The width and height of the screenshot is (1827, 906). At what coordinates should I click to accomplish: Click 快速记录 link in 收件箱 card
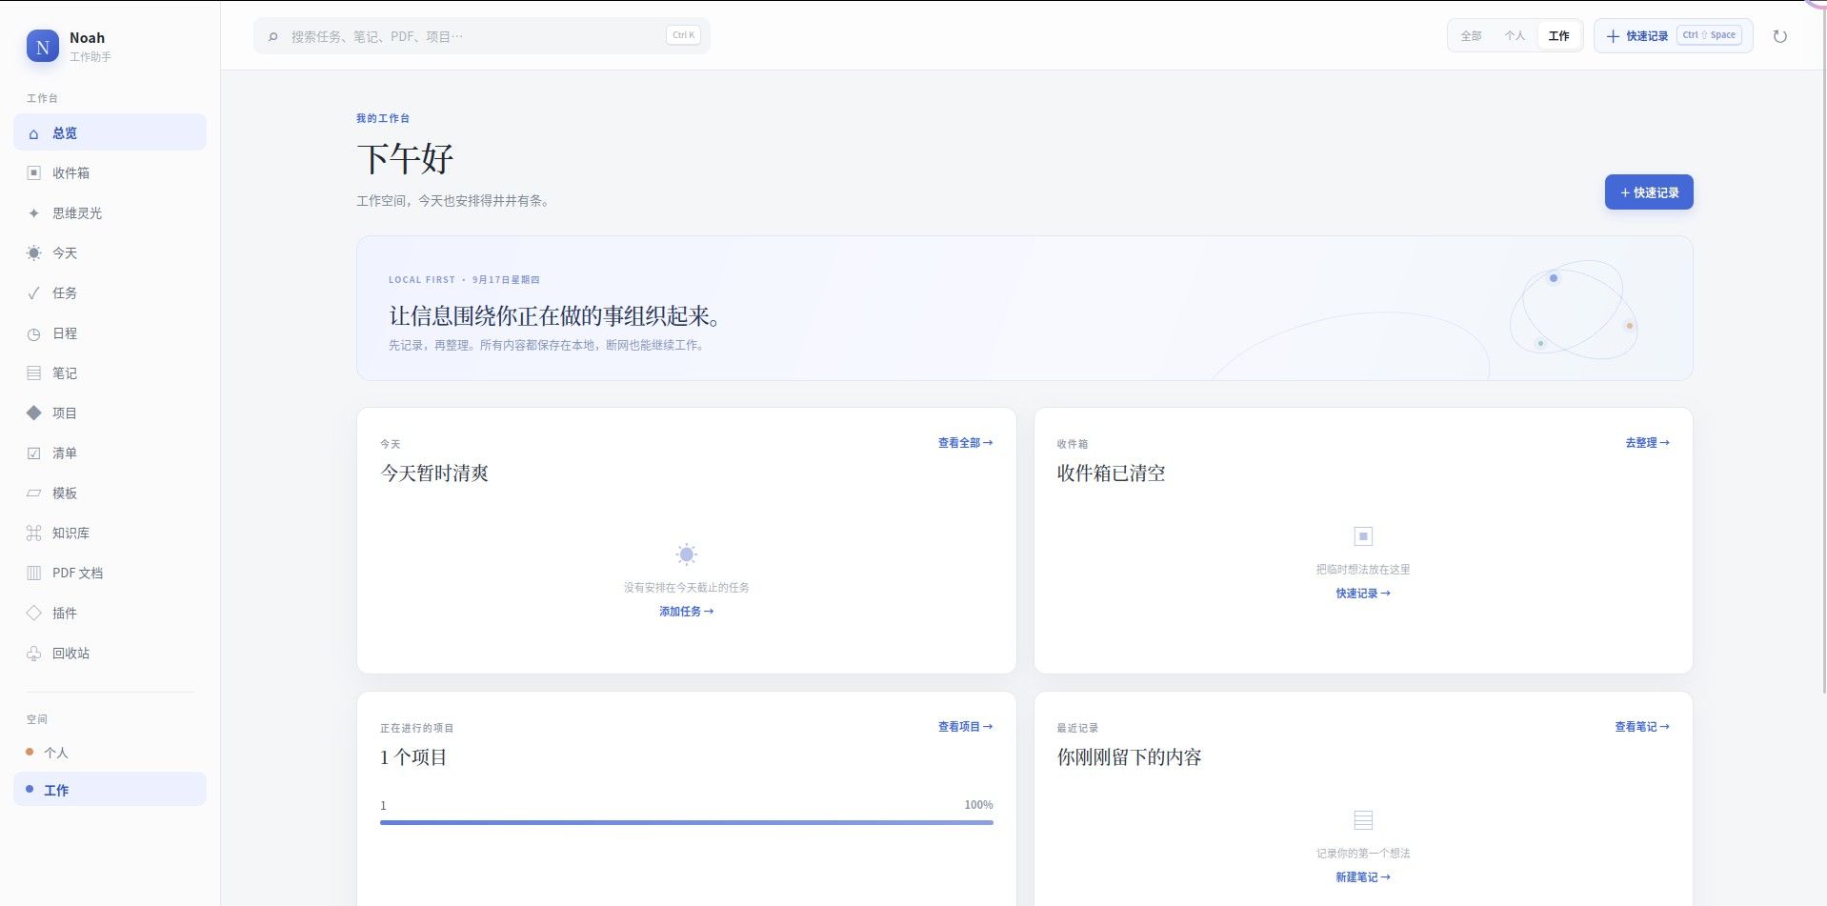pyautogui.click(x=1363, y=594)
